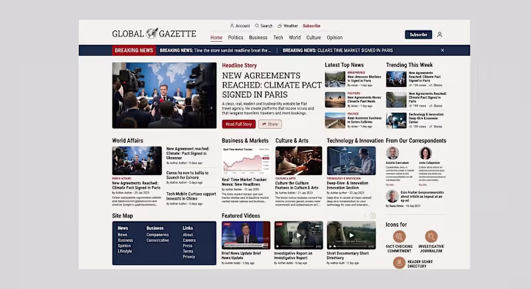
Task: Click the red BREAKING NEWS label
Action: pos(134,50)
